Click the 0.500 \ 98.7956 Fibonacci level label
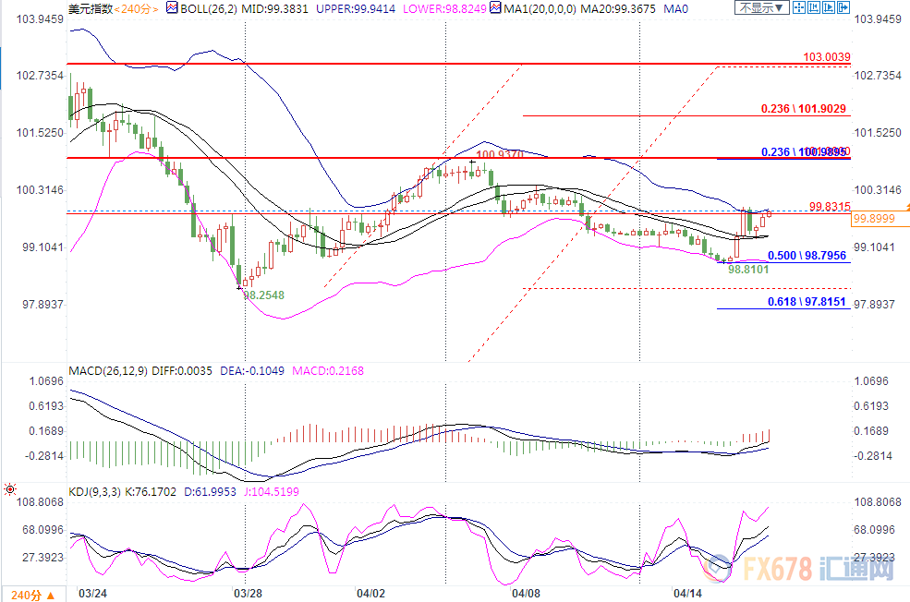The height and width of the screenshot is (602, 910). 806,254
